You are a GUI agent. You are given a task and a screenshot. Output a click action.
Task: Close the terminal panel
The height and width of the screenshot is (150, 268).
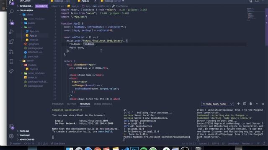[263, 104]
